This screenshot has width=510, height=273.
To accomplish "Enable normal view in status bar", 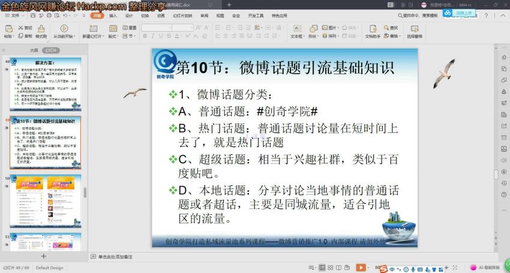I will coord(322,268).
